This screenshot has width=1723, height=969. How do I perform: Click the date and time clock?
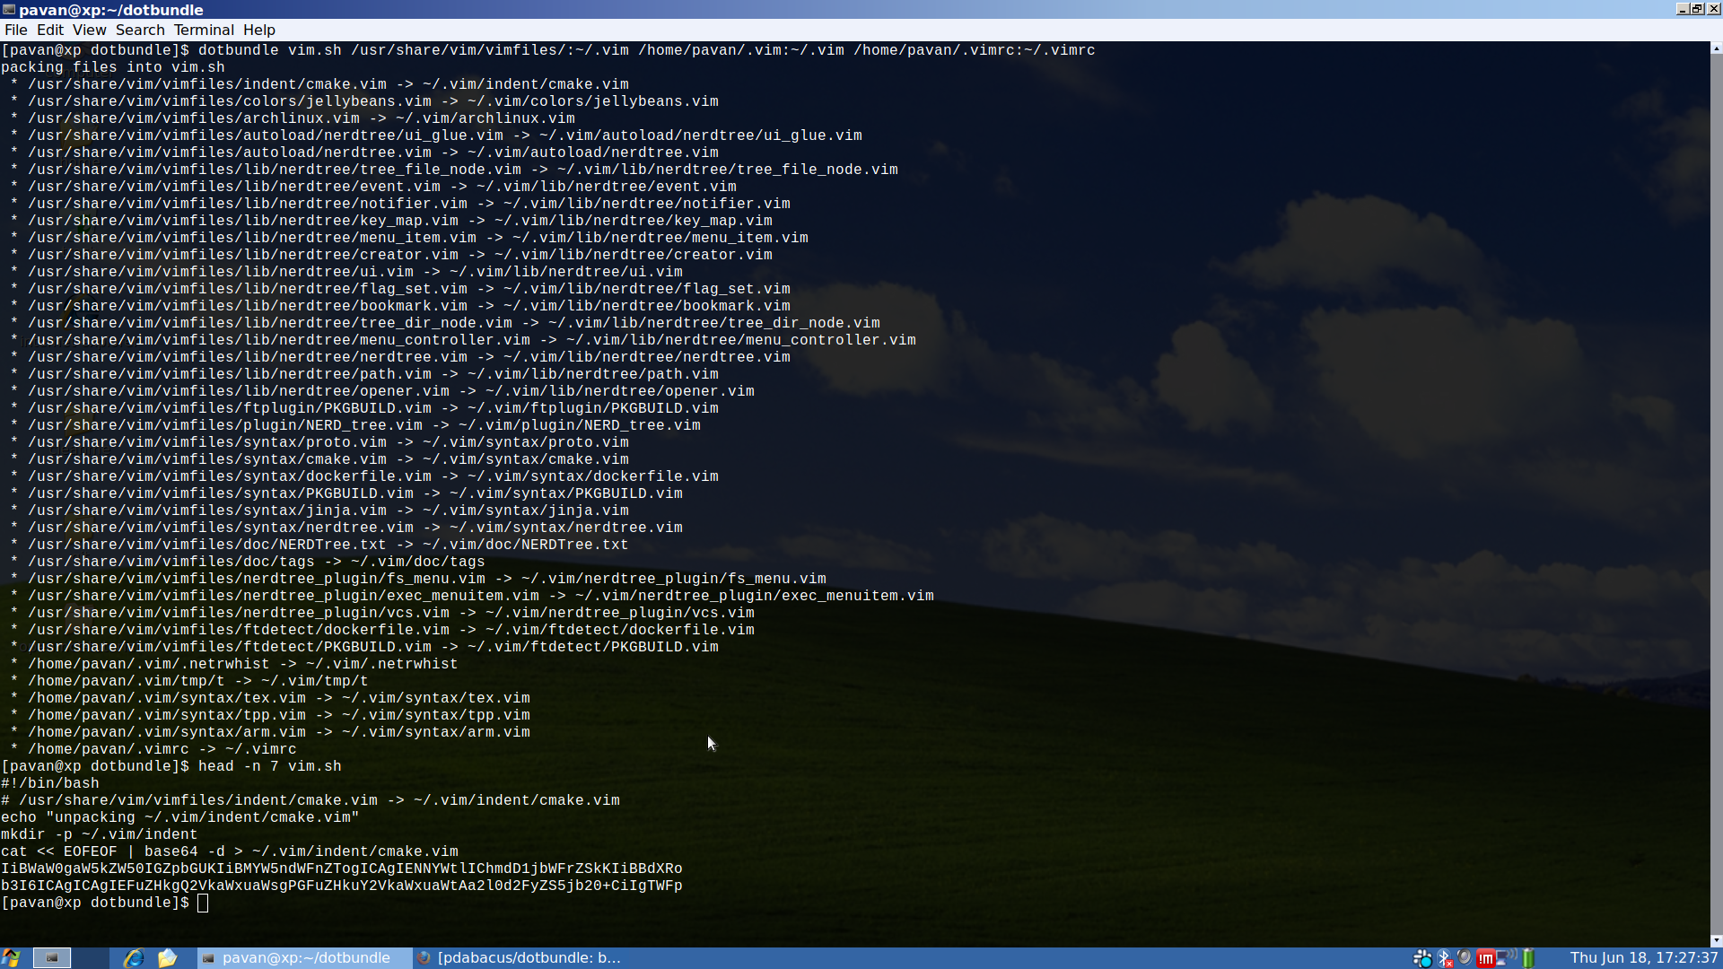(x=1643, y=958)
